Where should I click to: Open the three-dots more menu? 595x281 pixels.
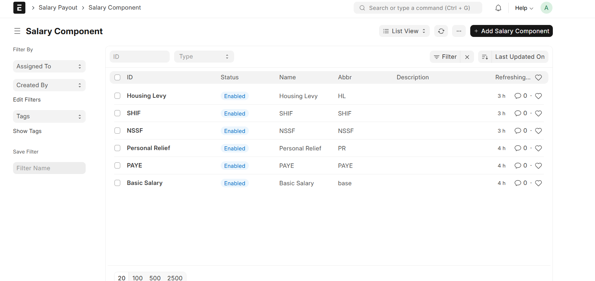pos(459,31)
